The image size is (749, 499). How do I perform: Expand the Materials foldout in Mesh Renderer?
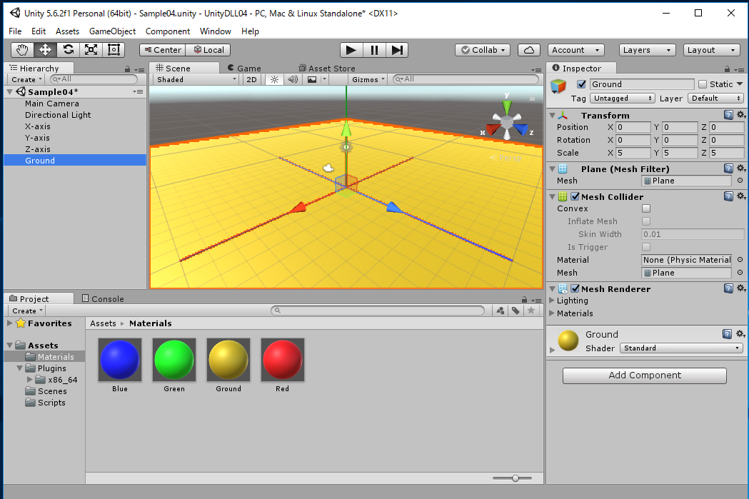(552, 313)
